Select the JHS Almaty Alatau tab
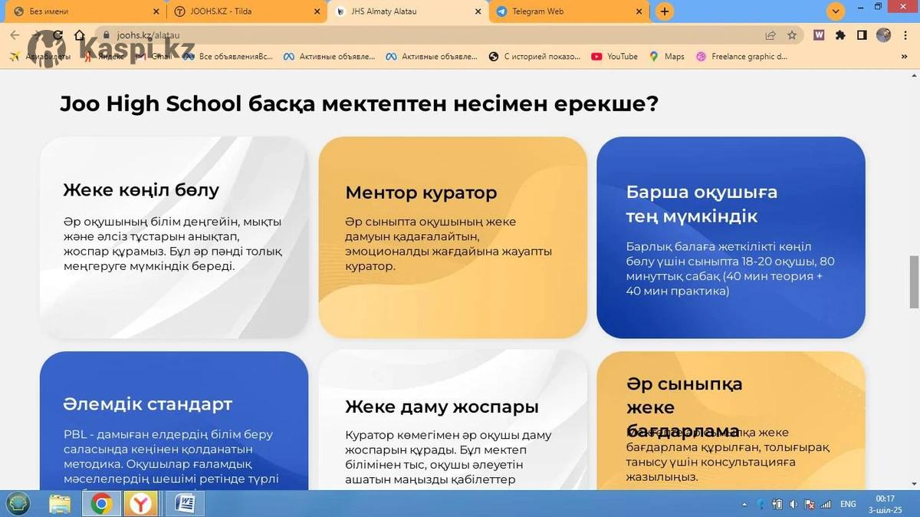Image resolution: width=920 pixels, height=517 pixels. (408, 12)
